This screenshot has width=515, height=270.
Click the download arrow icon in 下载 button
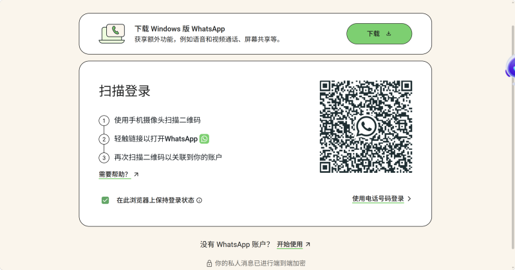389,33
